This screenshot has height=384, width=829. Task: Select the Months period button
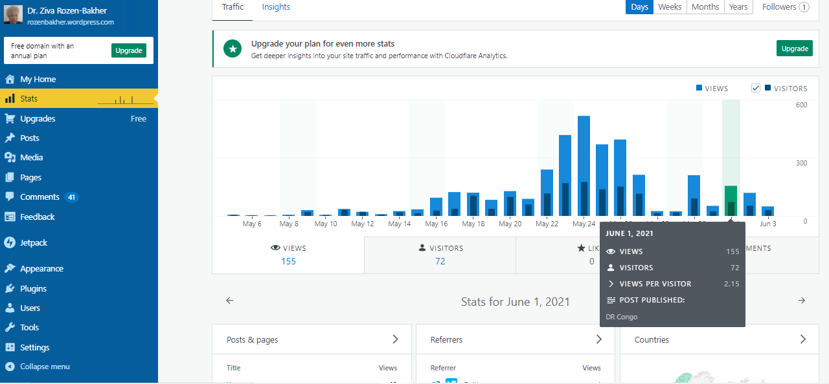click(x=705, y=7)
